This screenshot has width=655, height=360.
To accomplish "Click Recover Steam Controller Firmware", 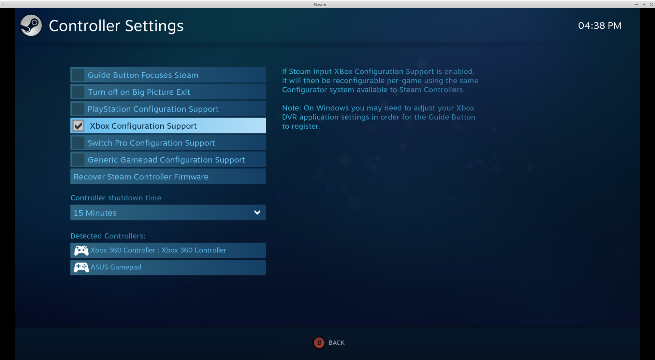I will [168, 177].
